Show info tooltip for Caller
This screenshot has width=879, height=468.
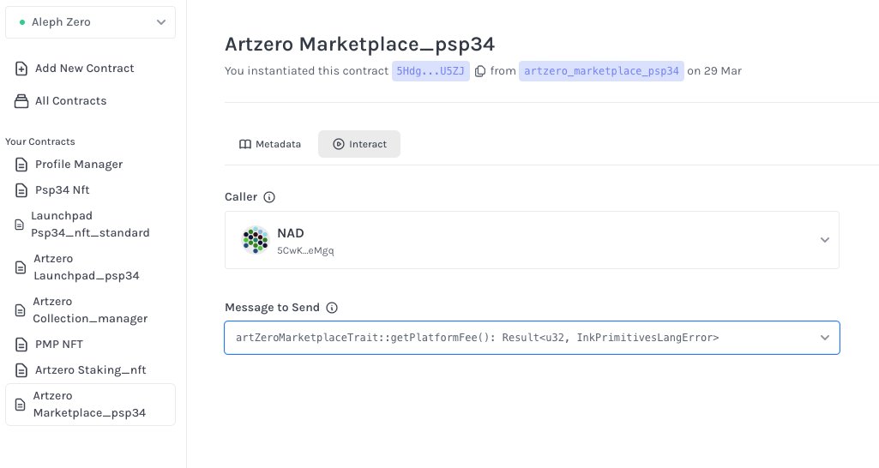[x=269, y=197]
